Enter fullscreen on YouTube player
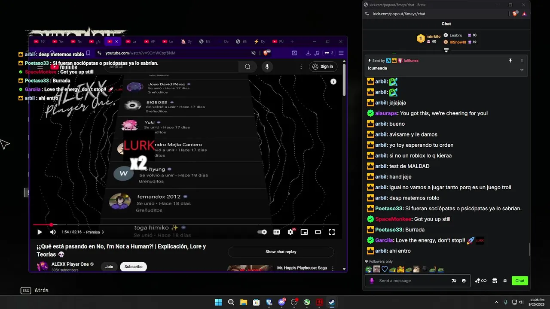Image resolution: width=550 pixels, height=309 pixels. point(332,232)
